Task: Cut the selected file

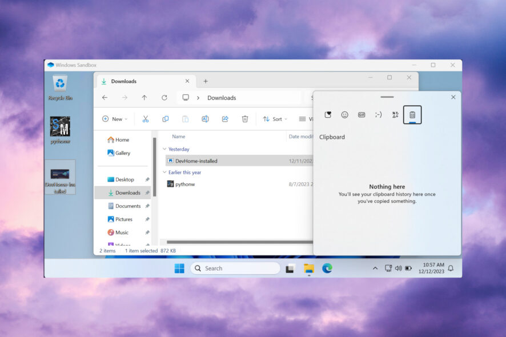Action: click(146, 119)
